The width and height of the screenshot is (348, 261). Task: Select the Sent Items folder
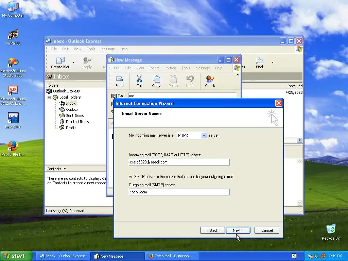(x=74, y=116)
